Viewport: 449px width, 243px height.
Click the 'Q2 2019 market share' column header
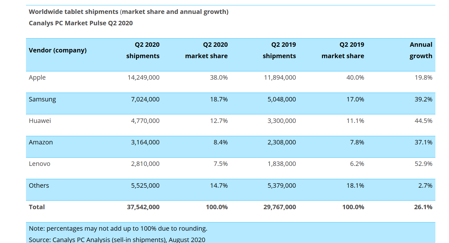coord(343,50)
